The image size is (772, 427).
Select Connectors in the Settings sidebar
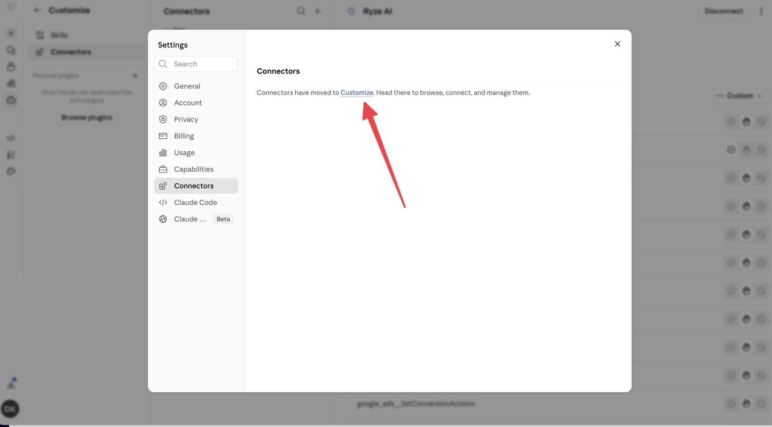(196, 186)
